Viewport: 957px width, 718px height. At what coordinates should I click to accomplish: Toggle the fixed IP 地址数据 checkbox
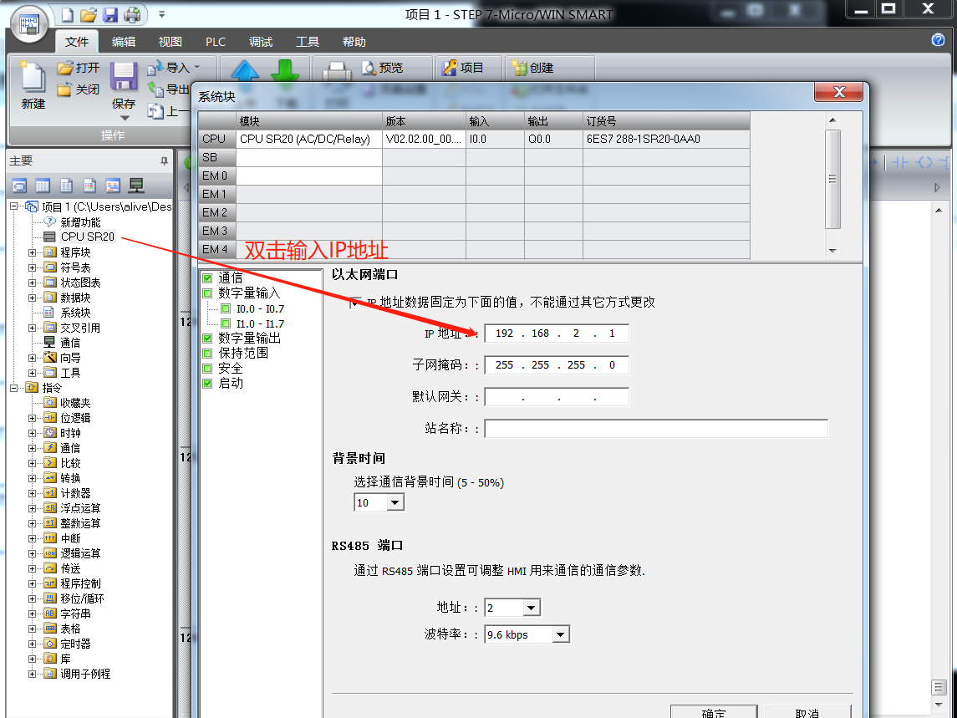354,303
